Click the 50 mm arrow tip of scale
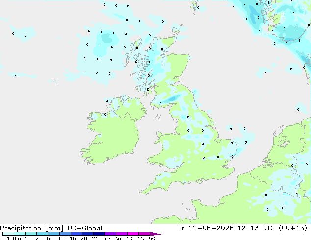The image size is (311, 240). click(155, 234)
